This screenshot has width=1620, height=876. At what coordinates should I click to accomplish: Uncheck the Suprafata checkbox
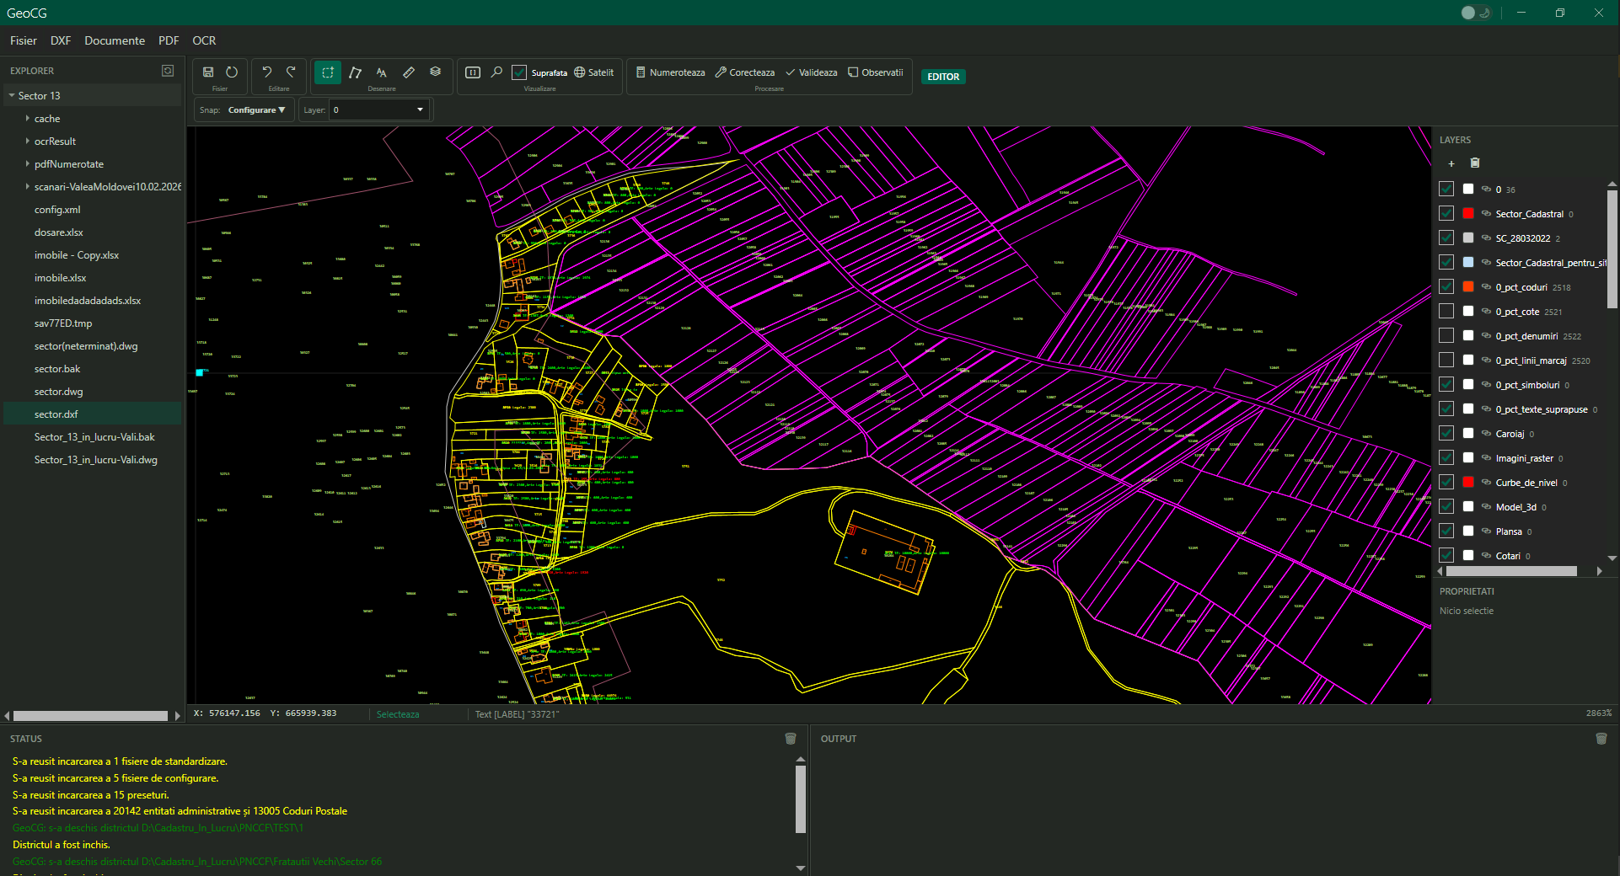point(519,72)
